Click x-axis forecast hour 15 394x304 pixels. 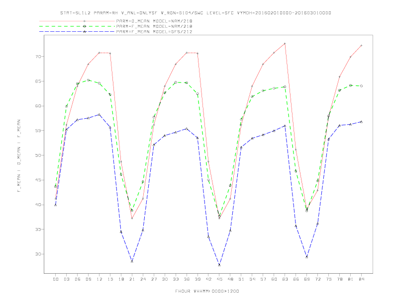110,279
